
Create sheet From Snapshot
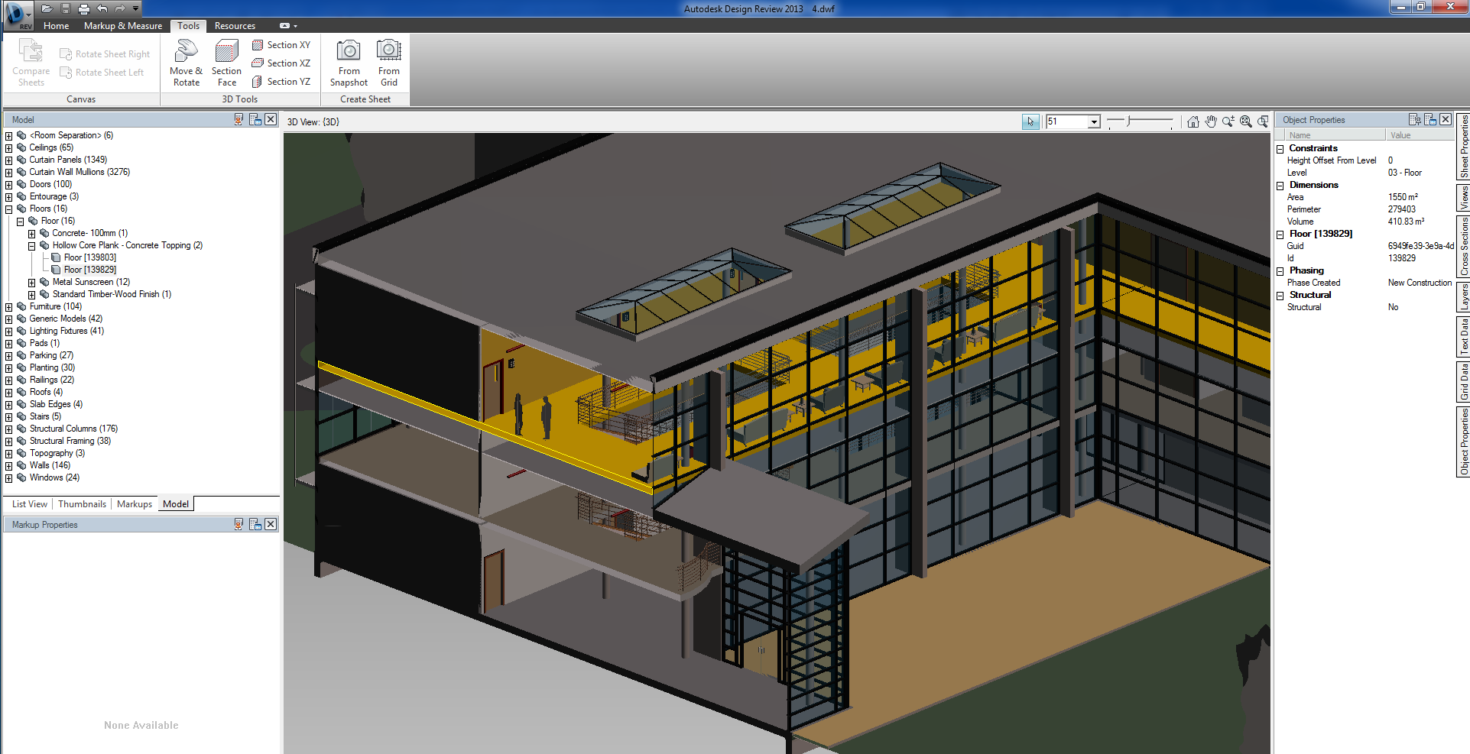(349, 63)
